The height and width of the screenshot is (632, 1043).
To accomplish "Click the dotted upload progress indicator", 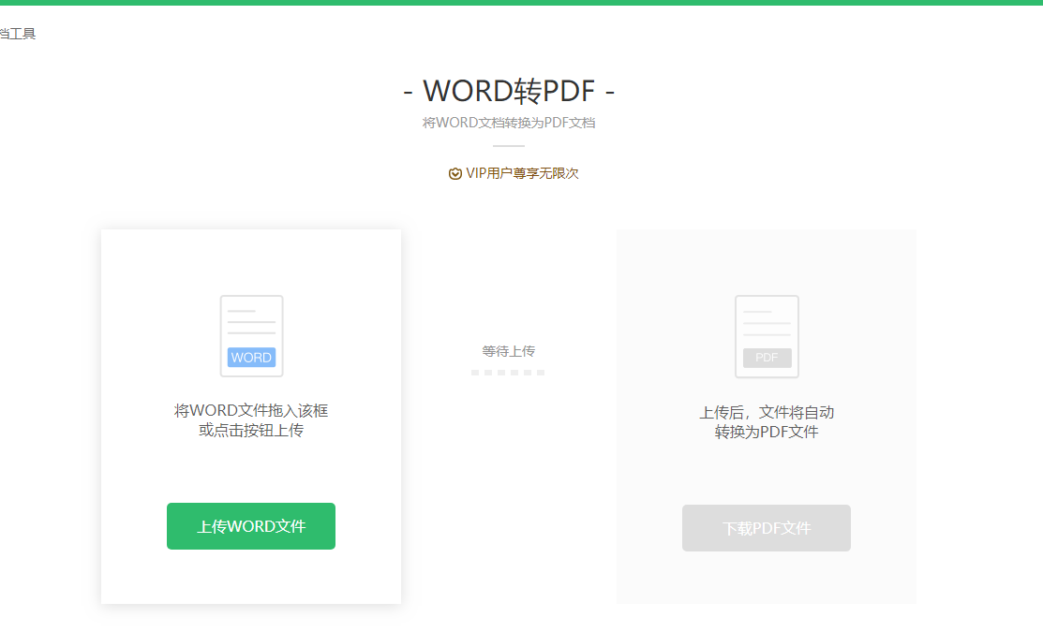I will (508, 373).
